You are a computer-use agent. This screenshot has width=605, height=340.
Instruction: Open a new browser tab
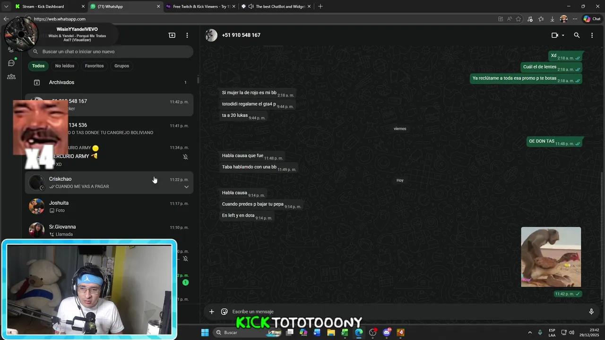[x=320, y=7]
